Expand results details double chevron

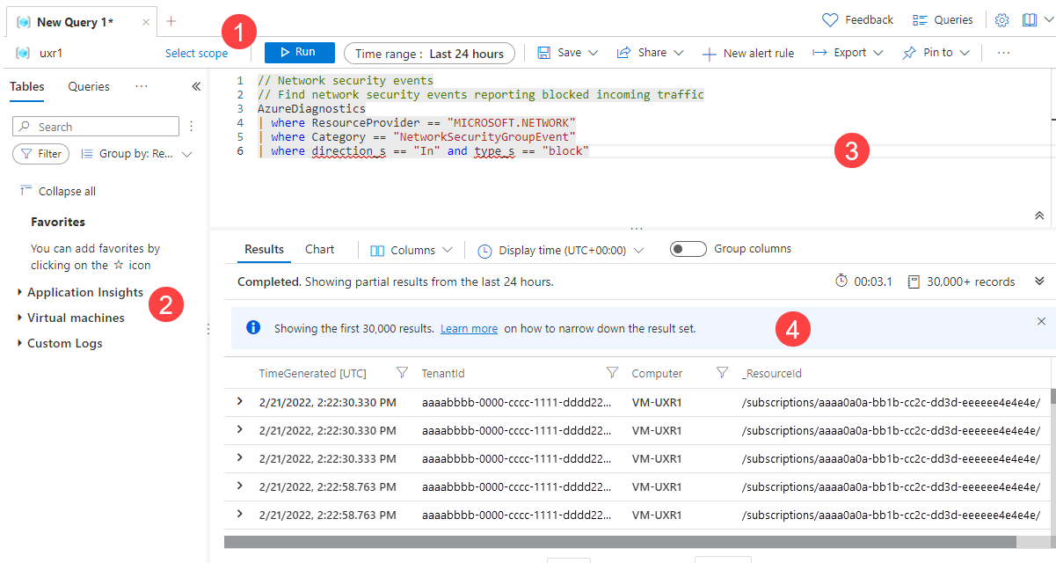pyautogui.click(x=1039, y=281)
